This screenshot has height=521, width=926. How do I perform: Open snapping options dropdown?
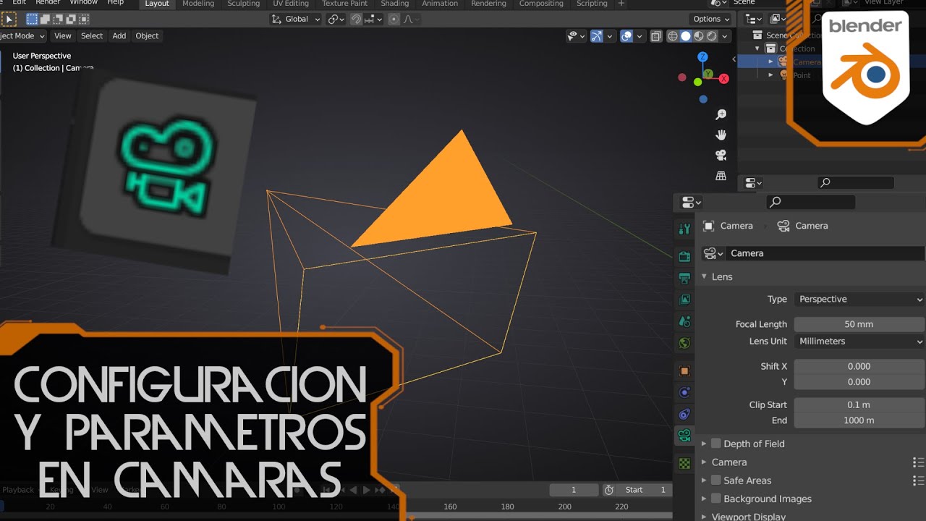[x=373, y=20]
